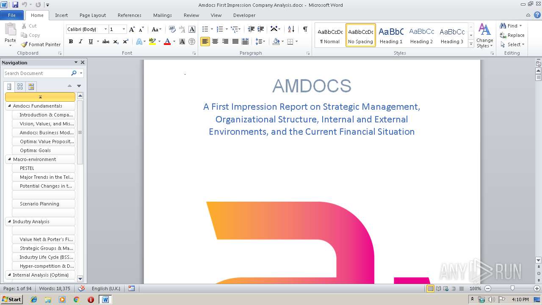Image resolution: width=542 pixels, height=305 pixels.
Task: Click the zoom slider handle
Action: 512,288
